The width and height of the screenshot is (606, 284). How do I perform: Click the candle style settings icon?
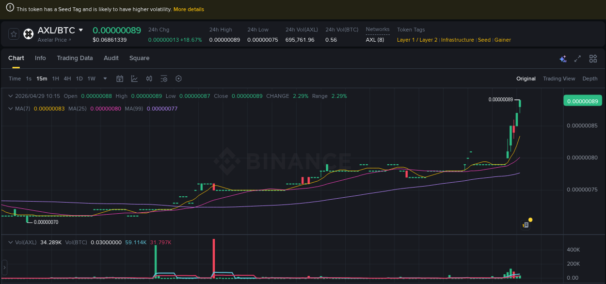pos(149,79)
